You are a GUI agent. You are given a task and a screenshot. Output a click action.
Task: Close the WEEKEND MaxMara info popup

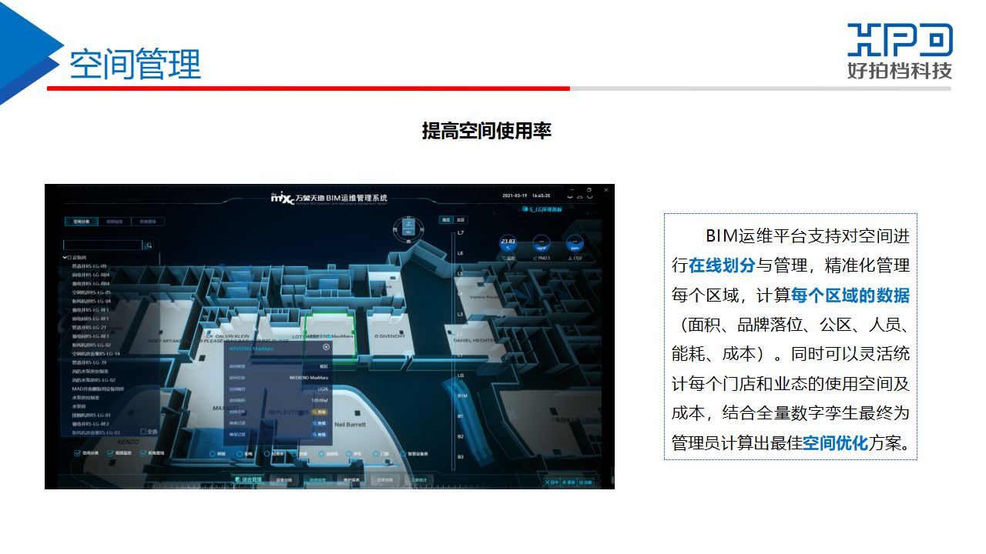[x=327, y=347]
